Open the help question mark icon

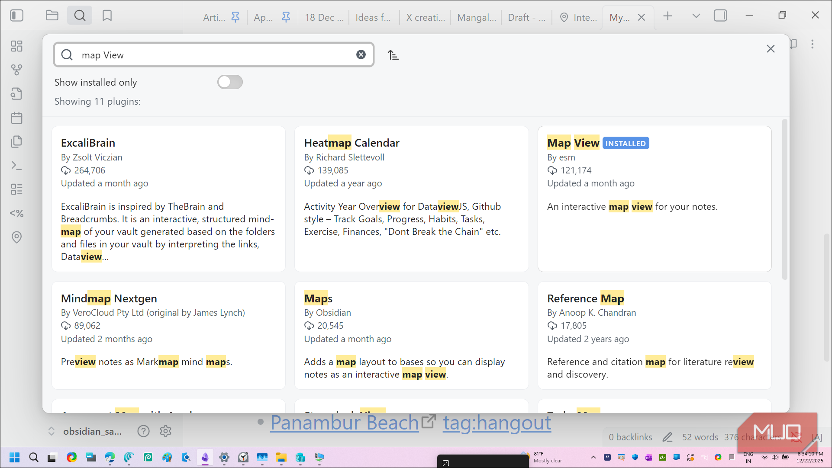[x=143, y=431]
